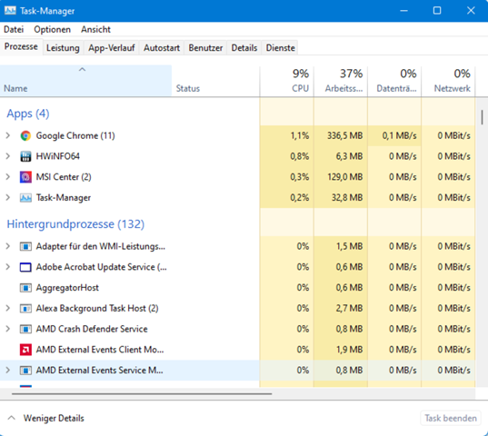Switch to the Leistung tab
Image resolution: width=488 pixels, height=436 pixels.
tap(63, 48)
